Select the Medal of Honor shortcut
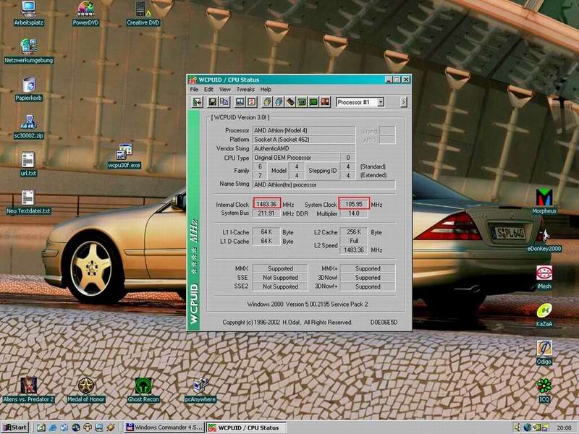The image size is (579, 434). 86,390
